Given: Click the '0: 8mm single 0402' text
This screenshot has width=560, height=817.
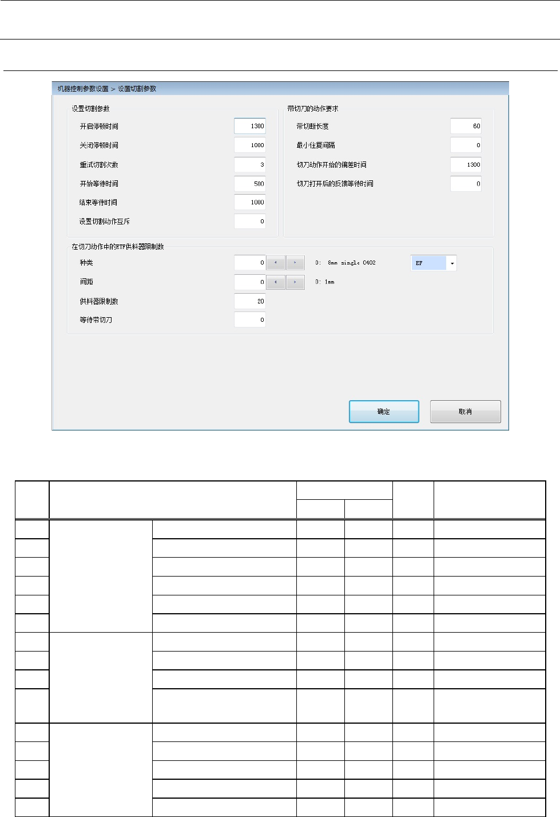Looking at the screenshot, I should [x=345, y=263].
